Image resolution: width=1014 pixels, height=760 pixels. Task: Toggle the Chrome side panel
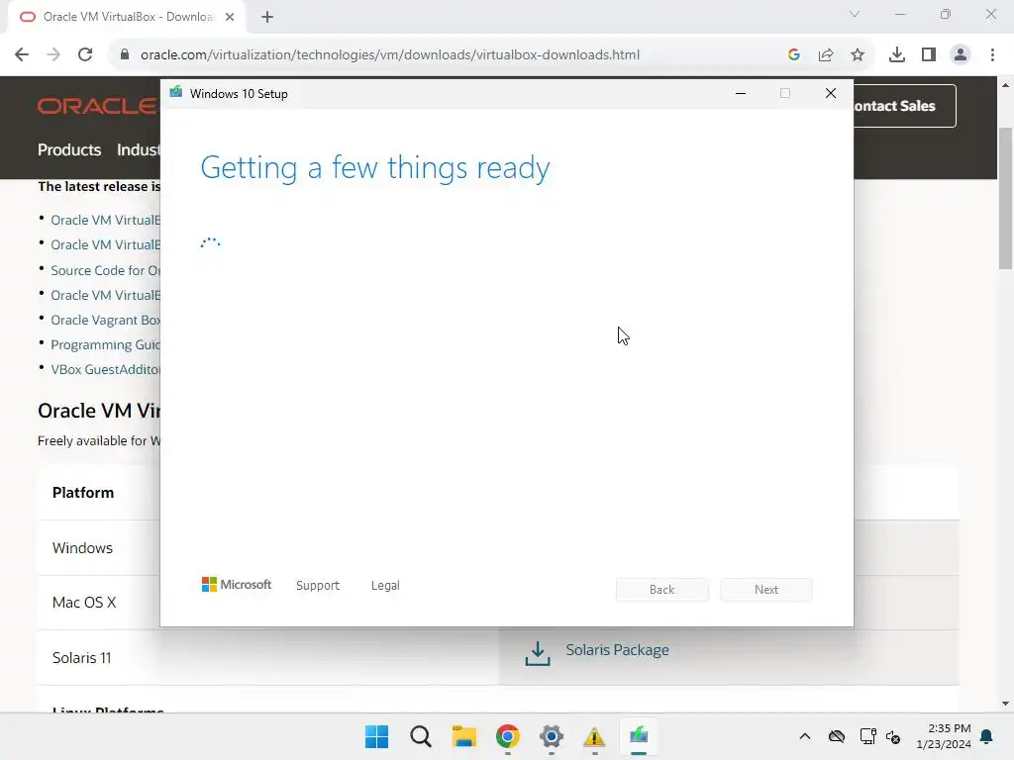coord(929,55)
